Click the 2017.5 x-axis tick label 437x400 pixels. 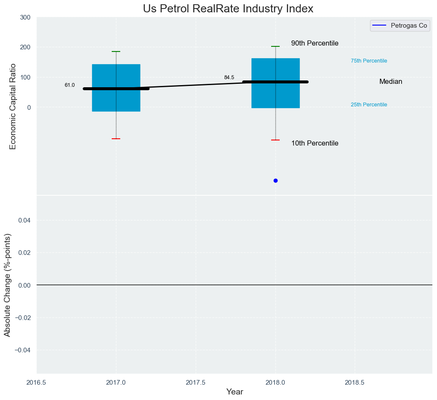(x=196, y=383)
